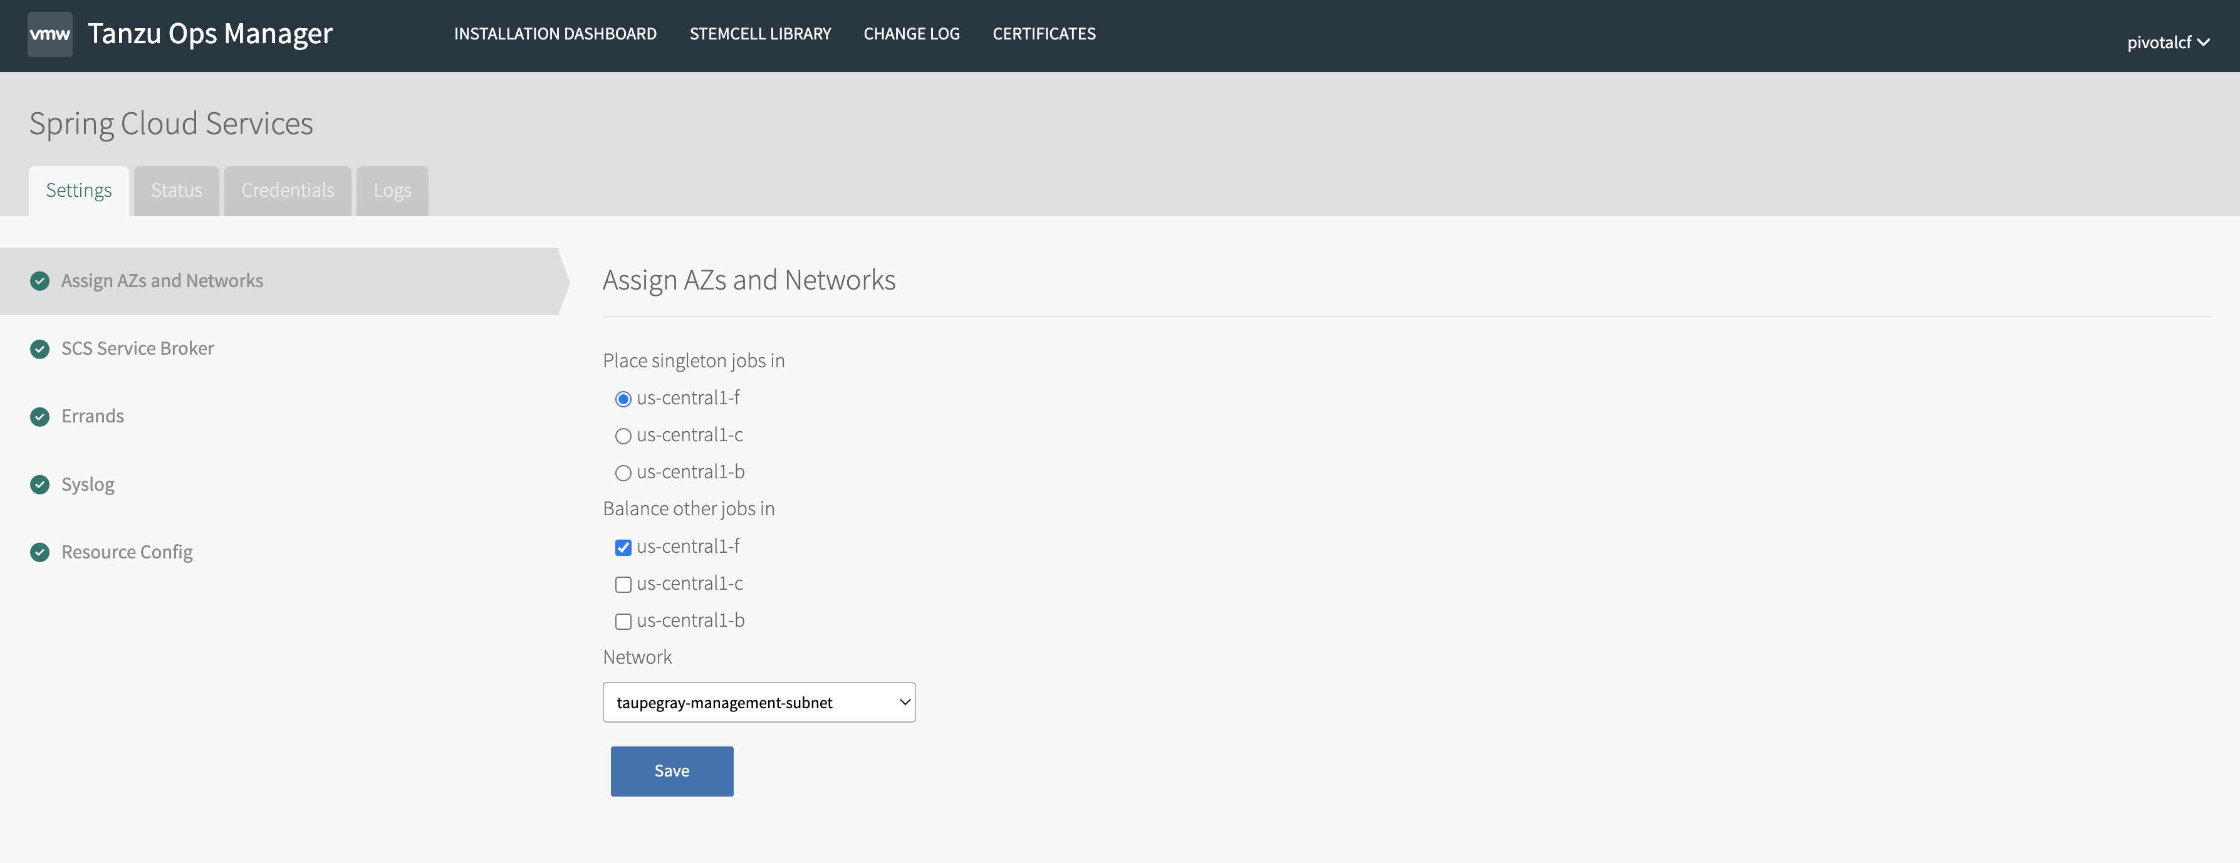Open the Network dropdown
The image size is (2240, 863).
click(x=759, y=702)
